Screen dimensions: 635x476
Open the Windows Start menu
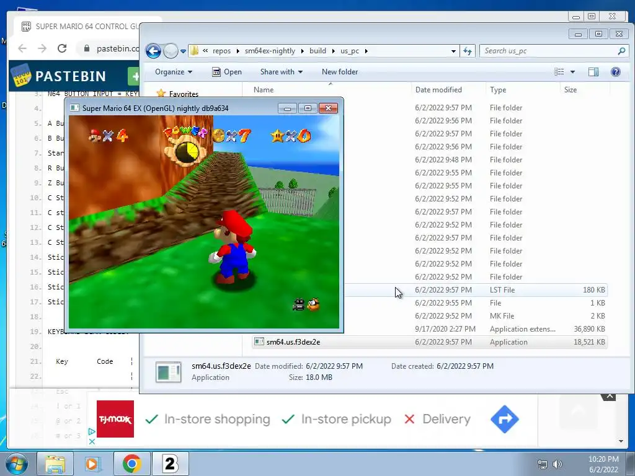coord(16,464)
